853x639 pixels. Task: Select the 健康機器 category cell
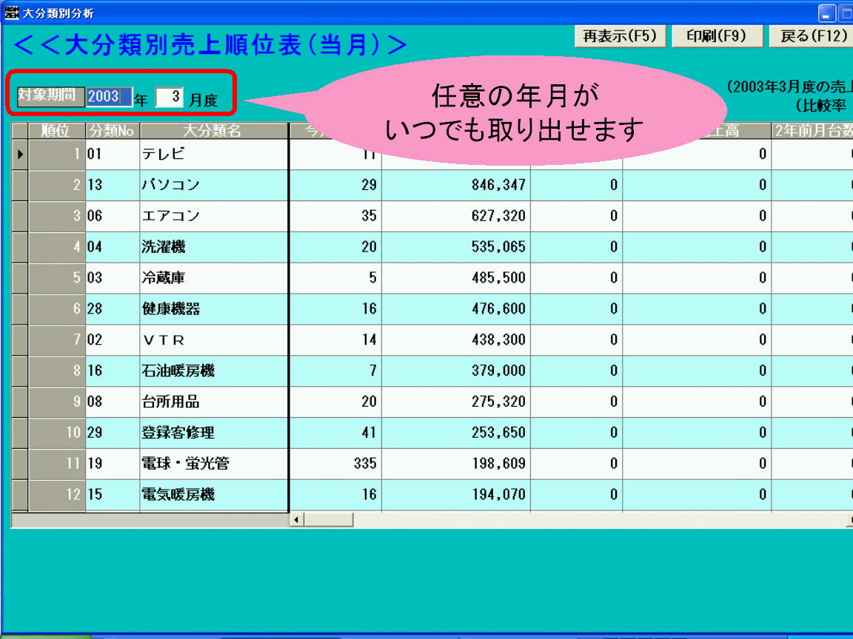[x=213, y=309]
